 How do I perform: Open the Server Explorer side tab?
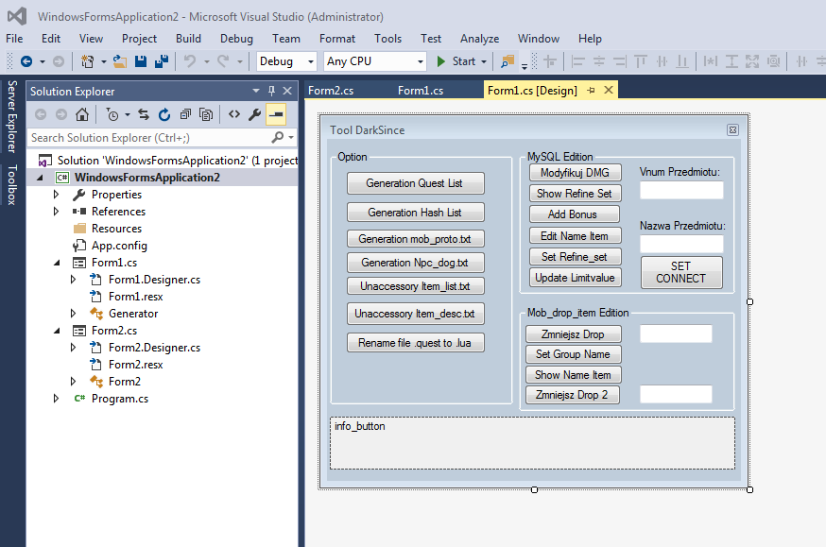pos(12,116)
